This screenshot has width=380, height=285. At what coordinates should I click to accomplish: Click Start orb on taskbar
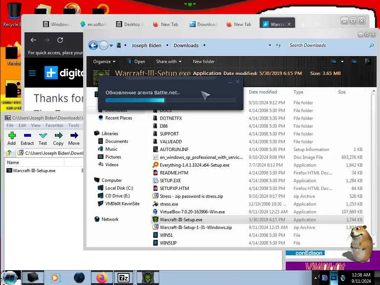[x=10, y=278]
